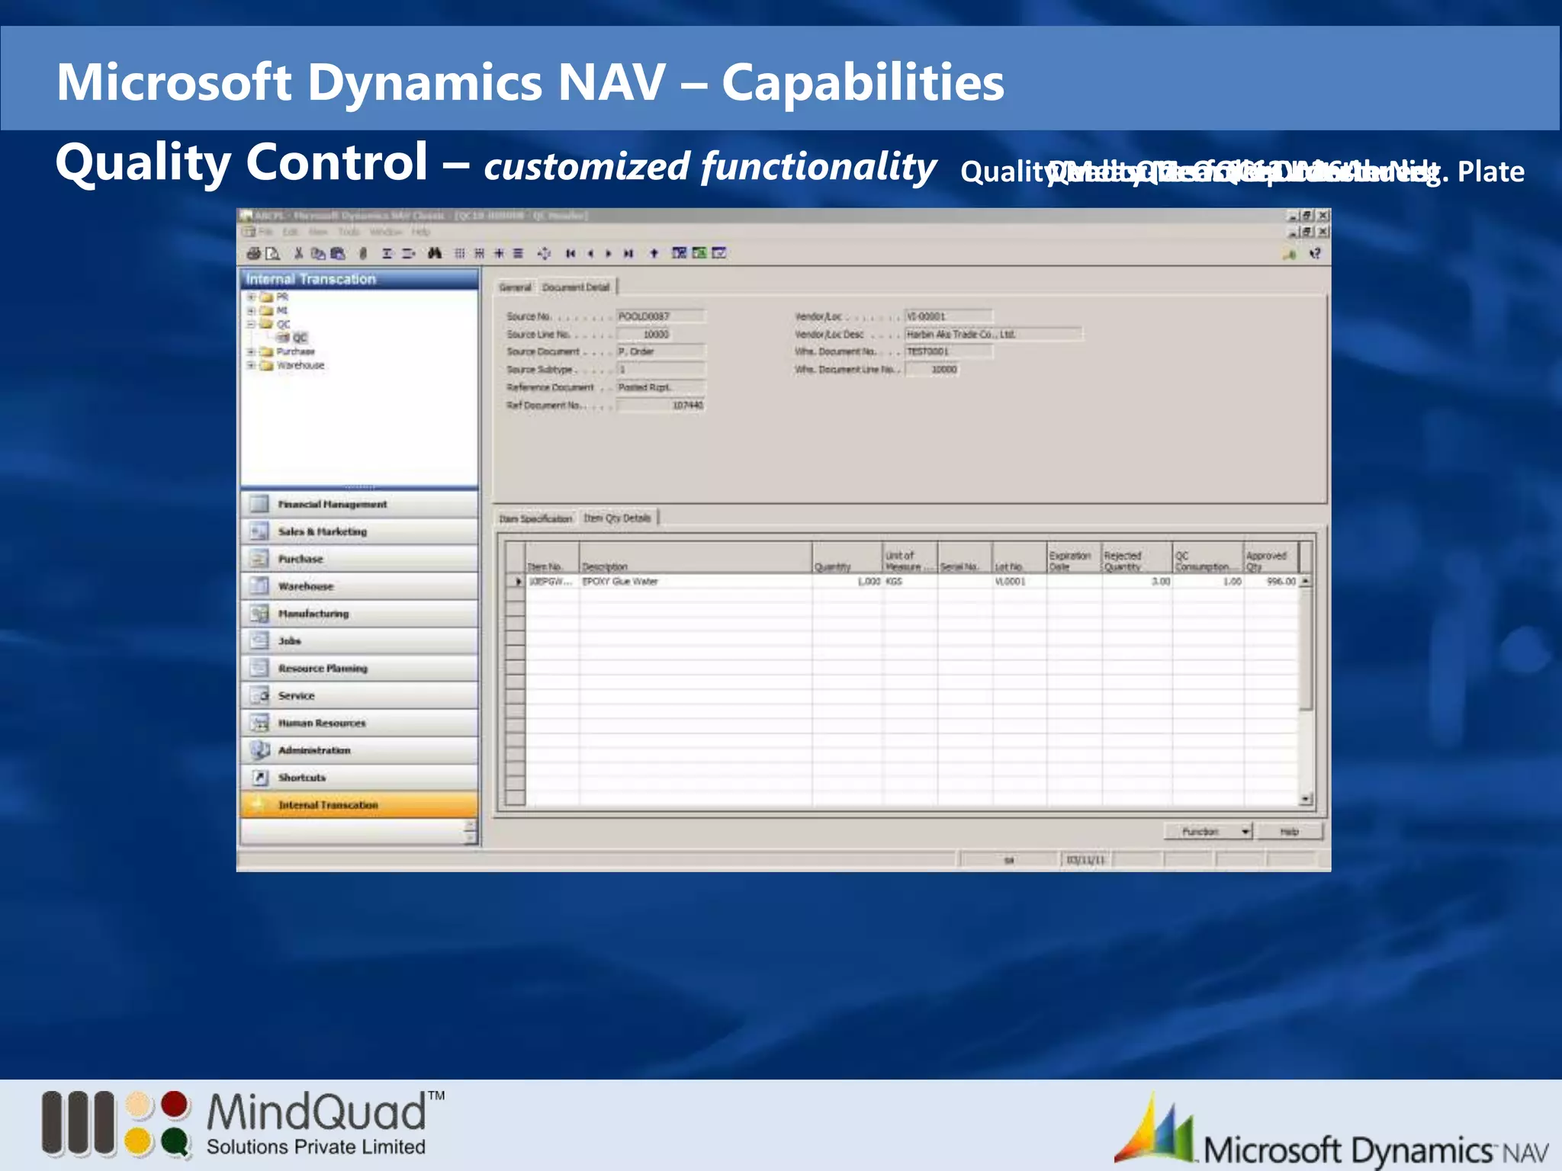Switch to the Item Specification tab
The image size is (1562, 1171).
point(535,518)
